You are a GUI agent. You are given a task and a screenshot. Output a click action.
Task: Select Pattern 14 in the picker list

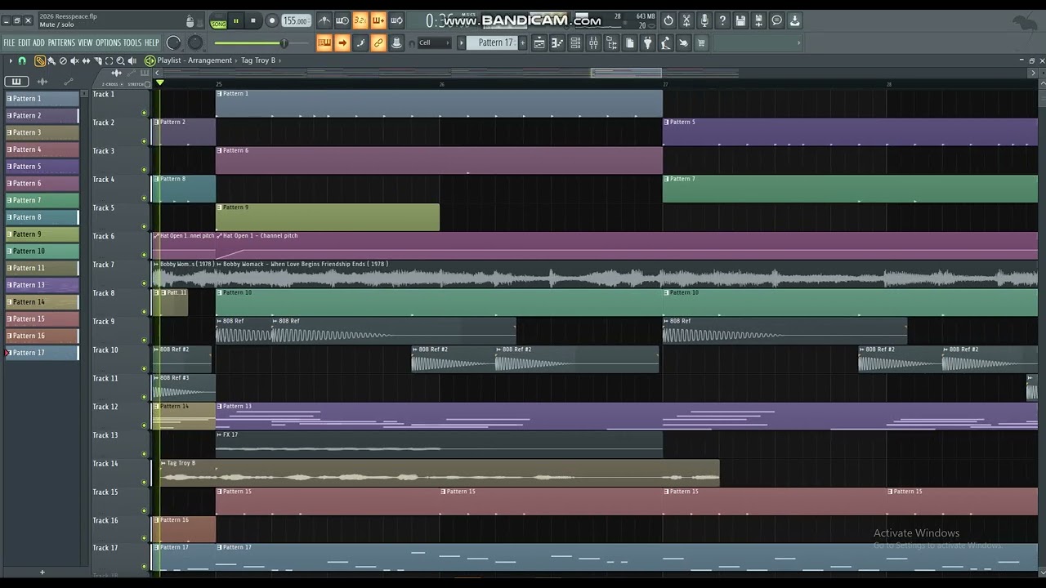[x=42, y=302]
